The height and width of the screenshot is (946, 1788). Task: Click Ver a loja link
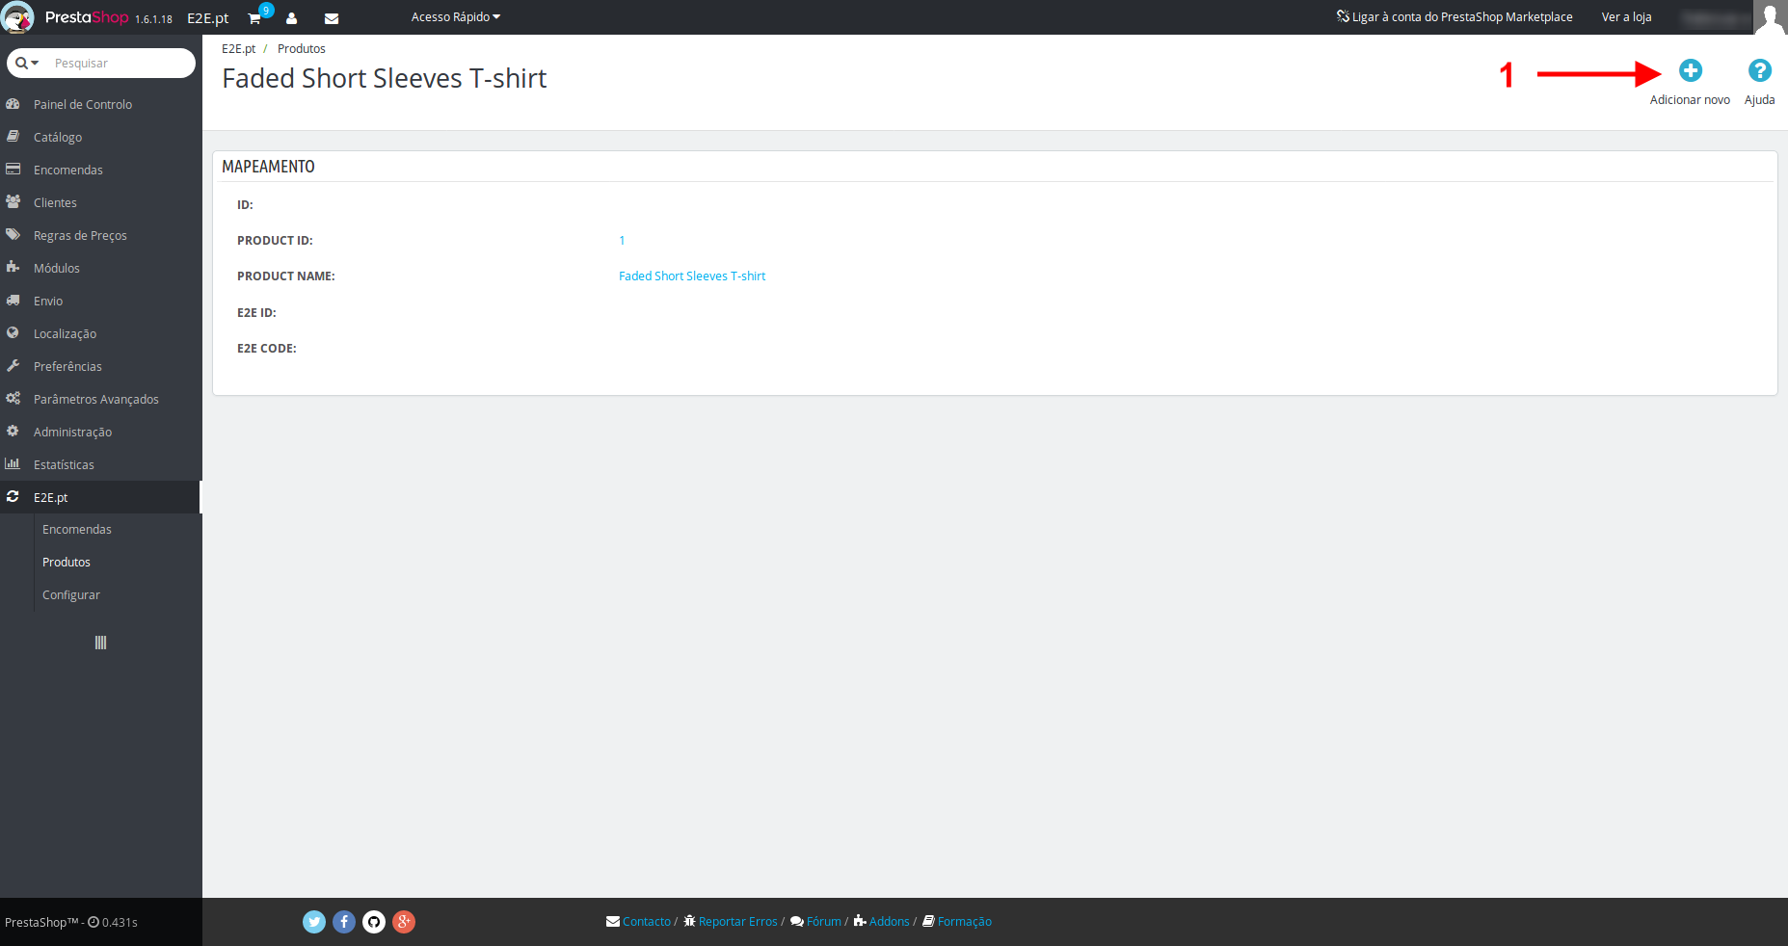(1626, 17)
